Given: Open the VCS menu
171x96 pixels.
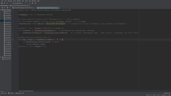Looking at the screenshot, I should click(30, 1).
